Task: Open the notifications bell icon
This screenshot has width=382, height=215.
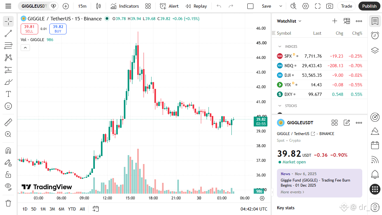Action: point(375,174)
